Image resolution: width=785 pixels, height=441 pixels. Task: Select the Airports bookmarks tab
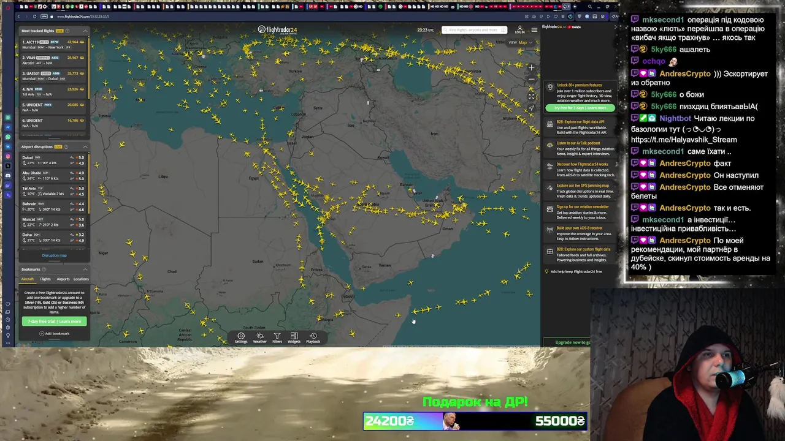click(x=63, y=279)
